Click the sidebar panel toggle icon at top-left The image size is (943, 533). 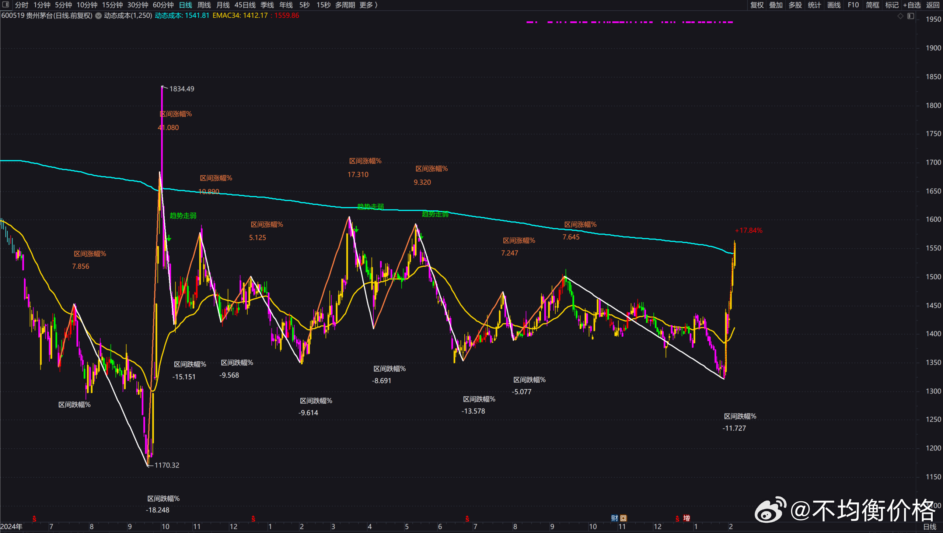tap(6, 4)
